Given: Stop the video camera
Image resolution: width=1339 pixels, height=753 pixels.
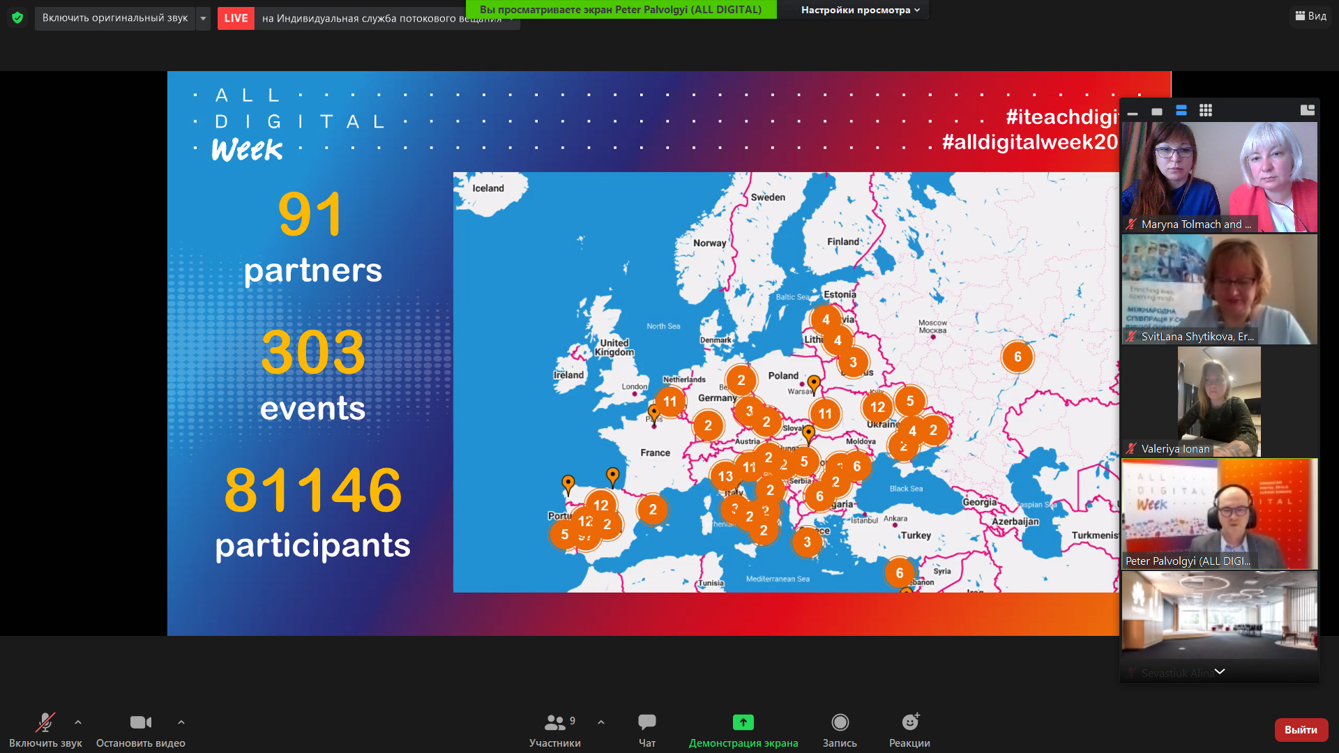Looking at the screenshot, I should pyautogui.click(x=140, y=722).
